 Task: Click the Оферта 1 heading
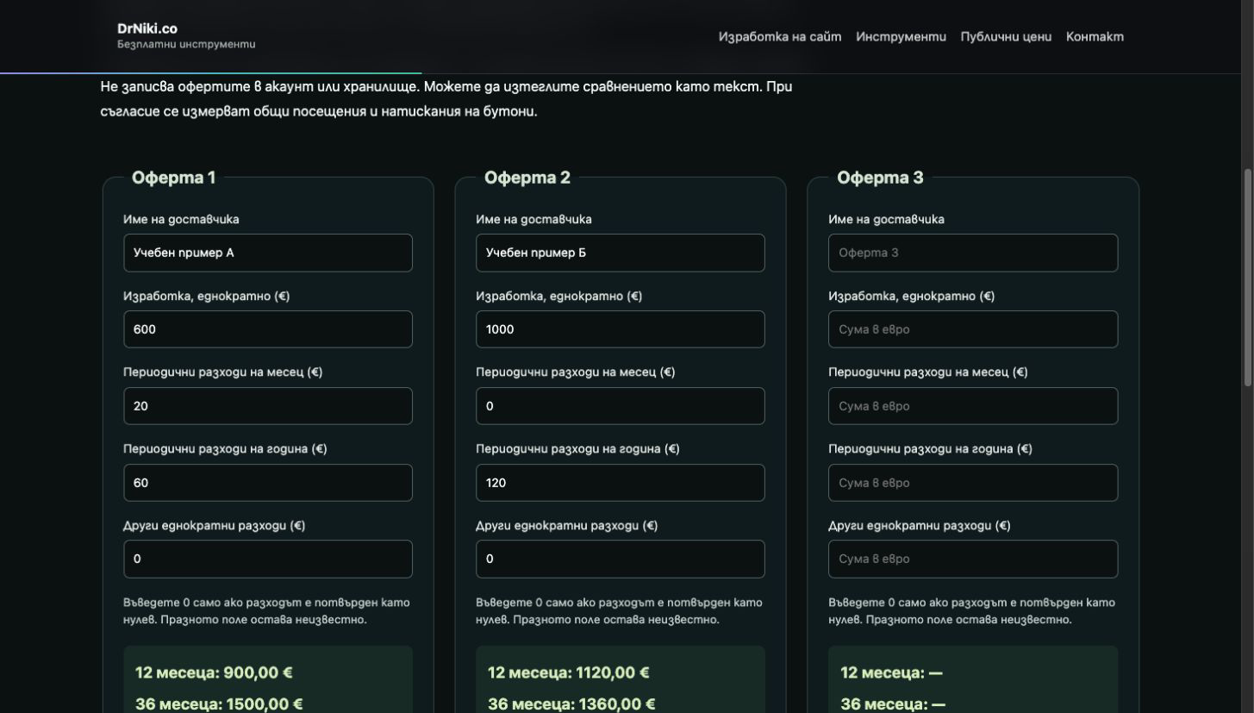(x=173, y=178)
